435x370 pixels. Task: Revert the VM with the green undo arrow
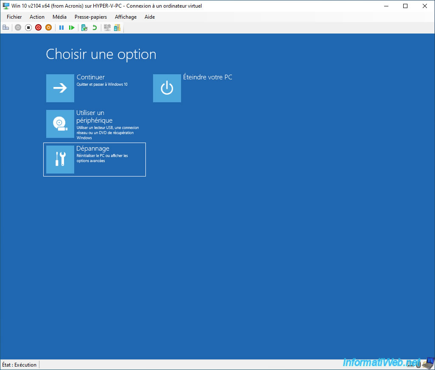click(95, 28)
